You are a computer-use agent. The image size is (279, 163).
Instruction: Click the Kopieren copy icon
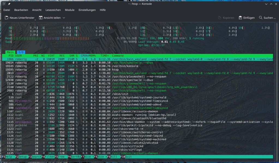[220, 18]
